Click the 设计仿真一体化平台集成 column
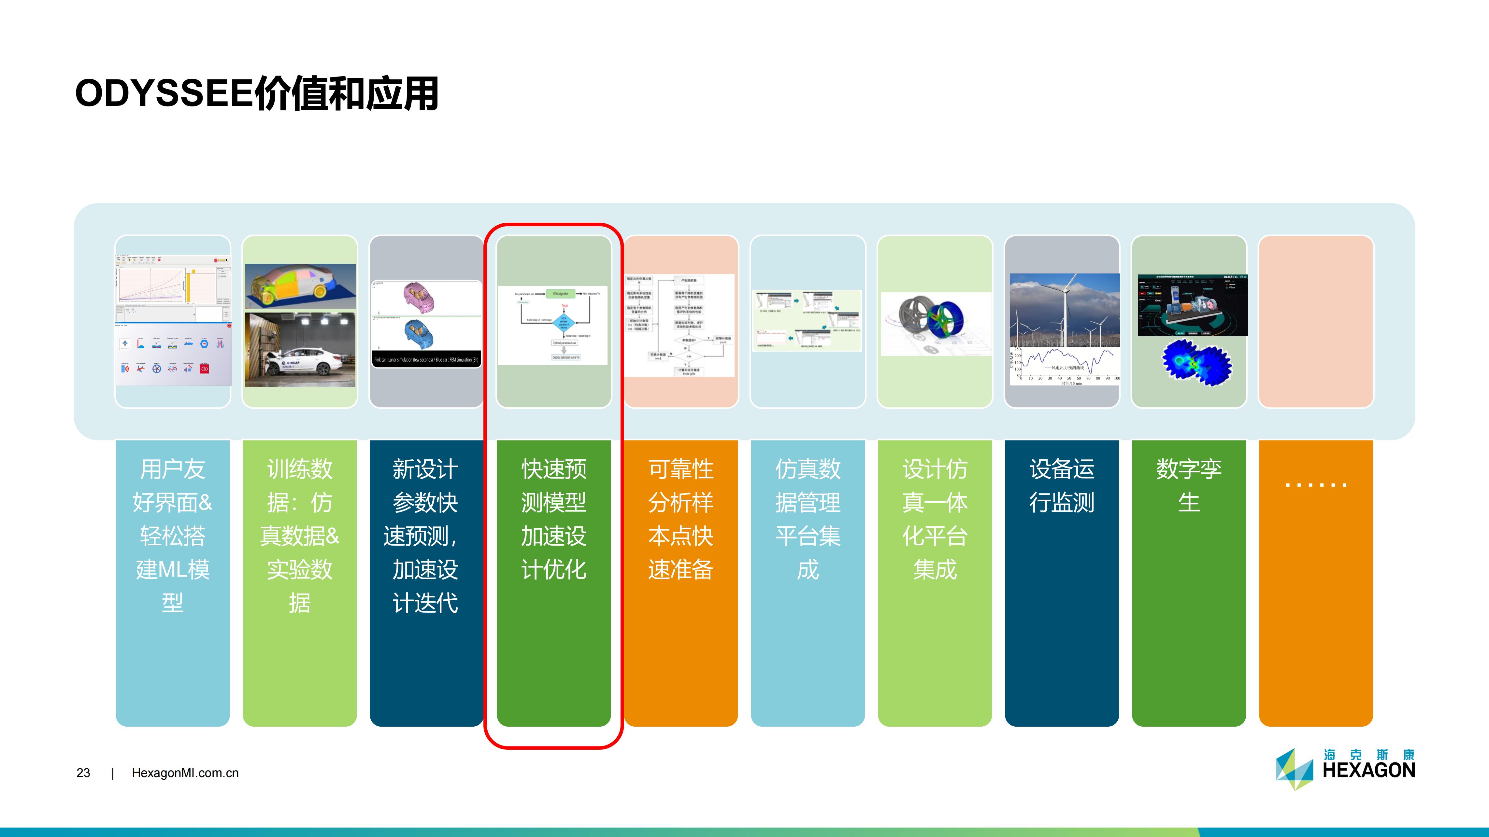This screenshot has height=837, width=1489. 935,583
